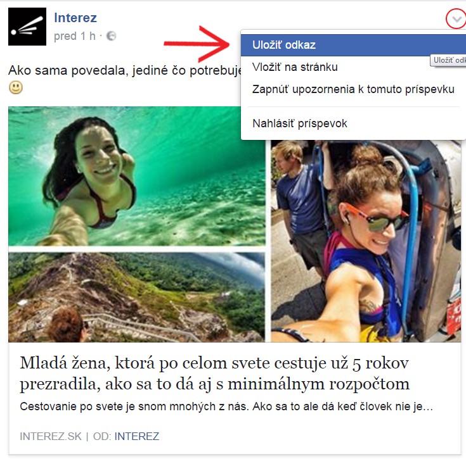The image size is (466, 459).
Task: Click the INTEREZ.SK source domain
Action: tap(51, 436)
